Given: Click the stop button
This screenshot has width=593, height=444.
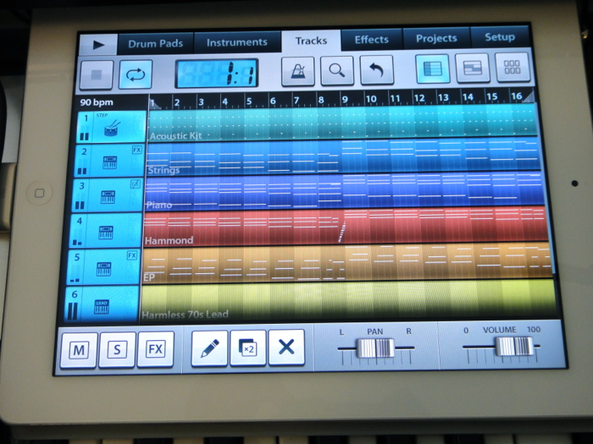Looking at the screenshot, I should [x=97, y=74].
